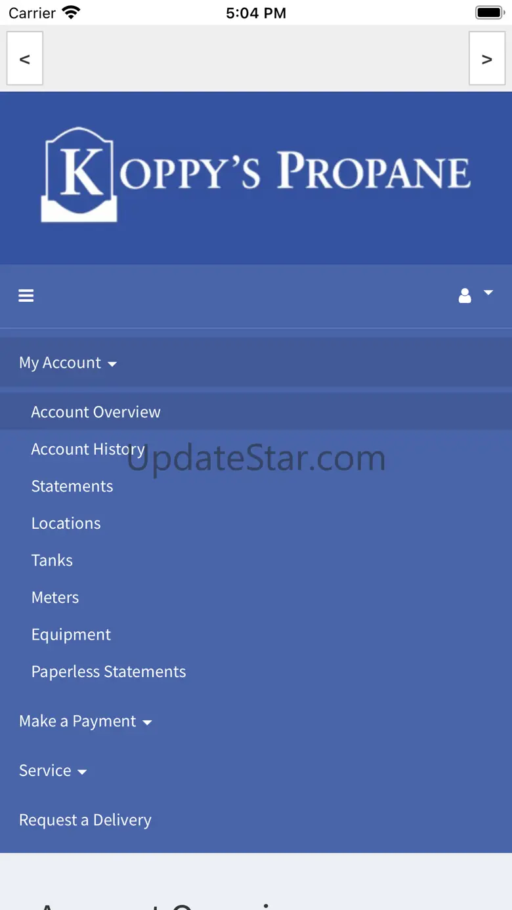Go to Paperless Statements

(x=109, y=672)
